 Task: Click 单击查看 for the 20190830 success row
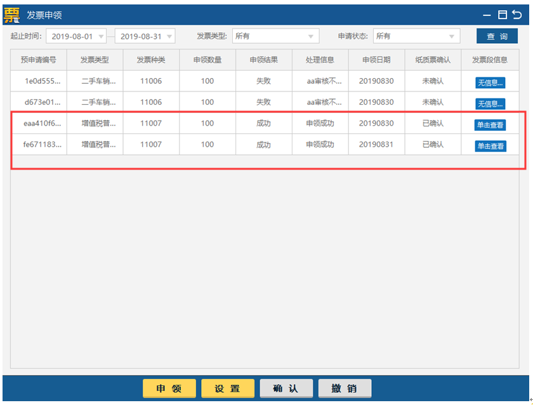pyautogui.click(x=490, y=125)
